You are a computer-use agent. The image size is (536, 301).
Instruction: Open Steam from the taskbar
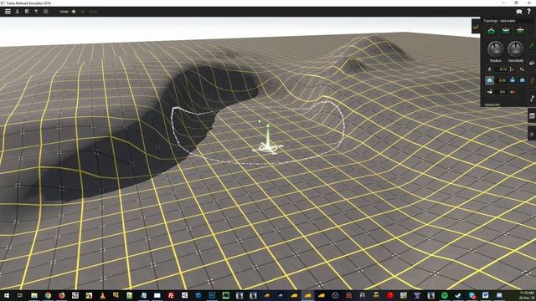458,295
